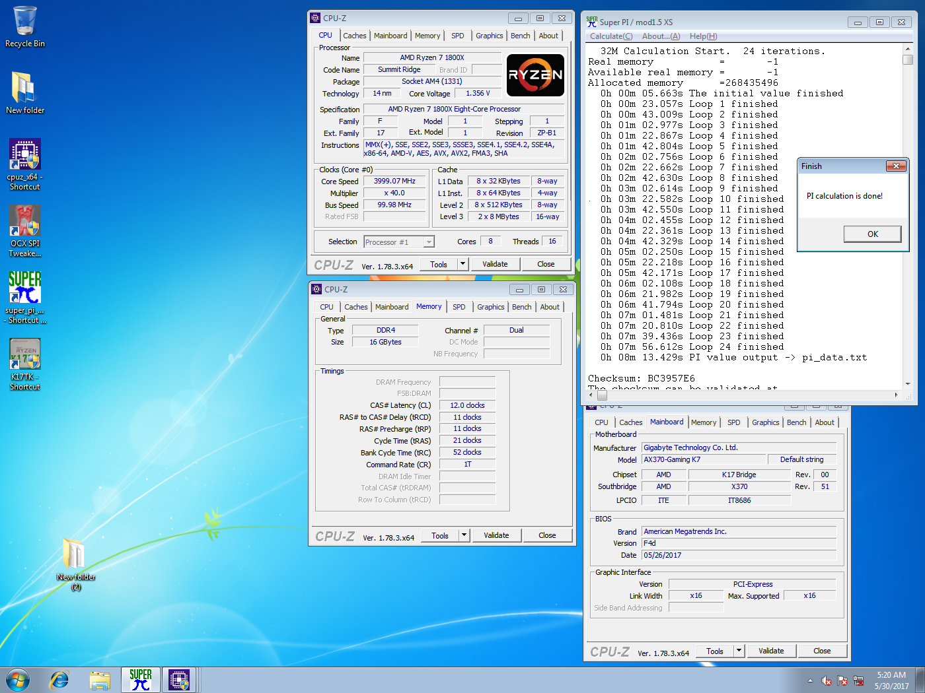This screenshot has width=925, height=693.
Task: Minimize the Super PI window
Action: [858, 22]
